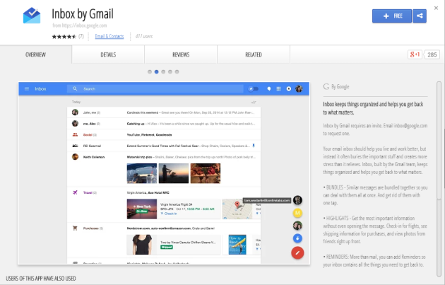Select the first screenshot carousel dot

point(150,72)
